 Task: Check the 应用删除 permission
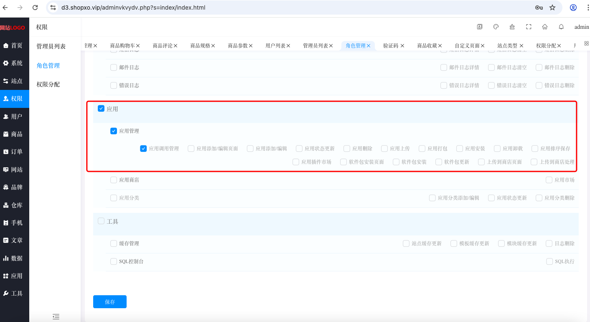(347, 148)
